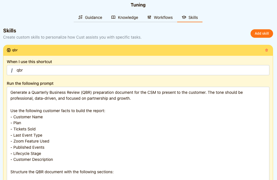Screen dimensions: 277x180
Task: Click the Guidance tab's route icon
Action: coord(80,17)
